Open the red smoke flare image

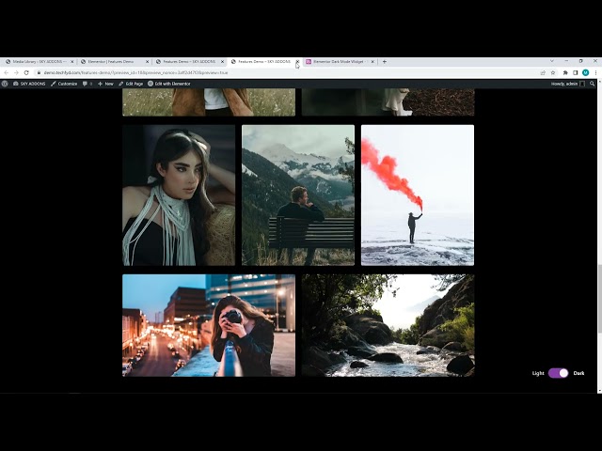pyautogui.click(x=418, y=195)
